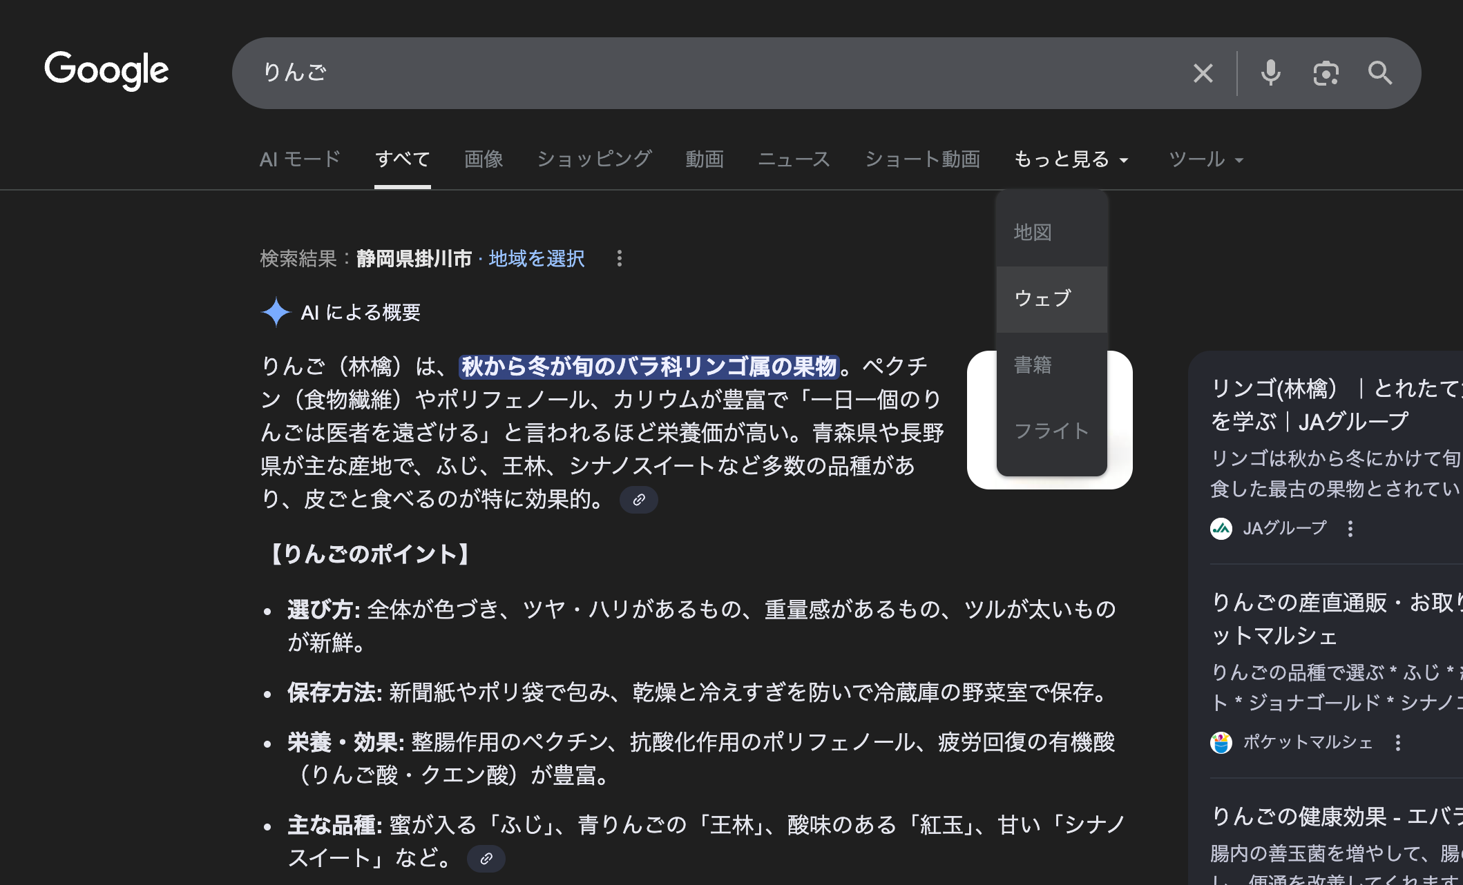The image size is (1463, 885).
Task: Click the 主な品種 bullet label
Action: tap(334, 826)
